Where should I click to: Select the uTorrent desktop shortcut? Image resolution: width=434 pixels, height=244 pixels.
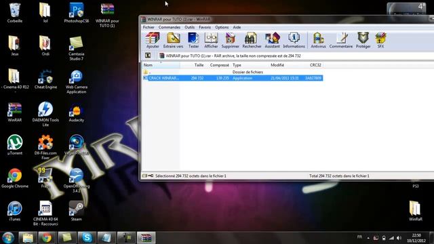pyautogui.click(x=15, y=144)
